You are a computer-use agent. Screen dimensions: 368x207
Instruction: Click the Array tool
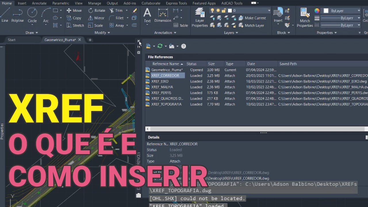tap(117, 25)
